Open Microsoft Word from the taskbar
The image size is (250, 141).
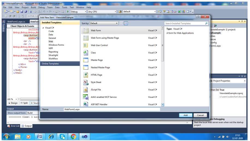[x=40, y=137]
